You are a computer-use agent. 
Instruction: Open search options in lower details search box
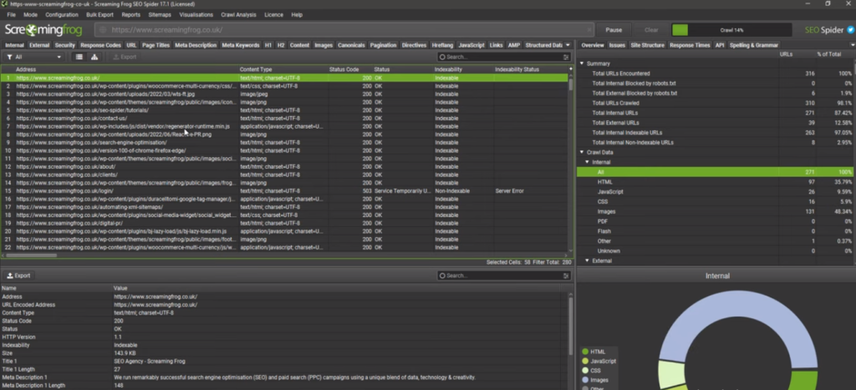[x=566, y=276]
